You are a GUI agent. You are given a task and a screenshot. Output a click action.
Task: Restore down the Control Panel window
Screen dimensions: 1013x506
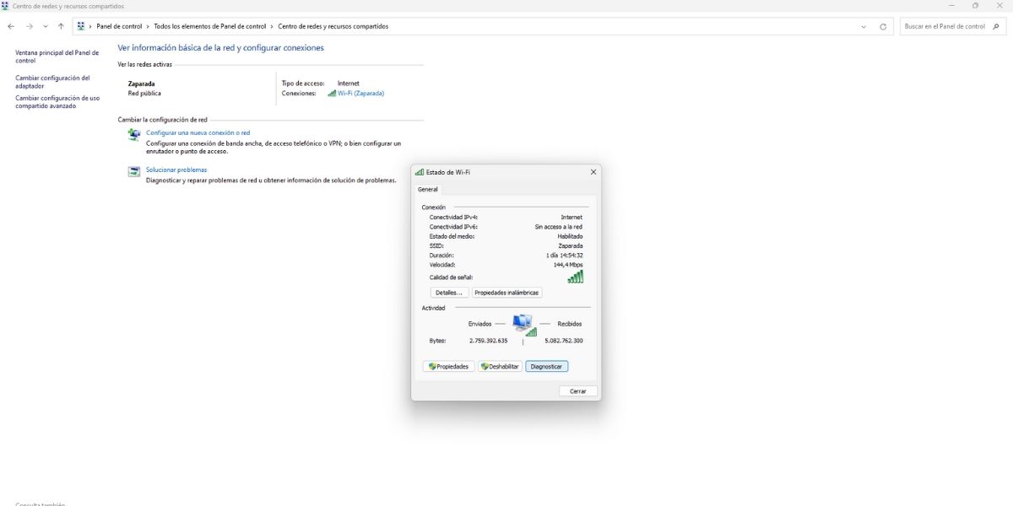[975, 6]
